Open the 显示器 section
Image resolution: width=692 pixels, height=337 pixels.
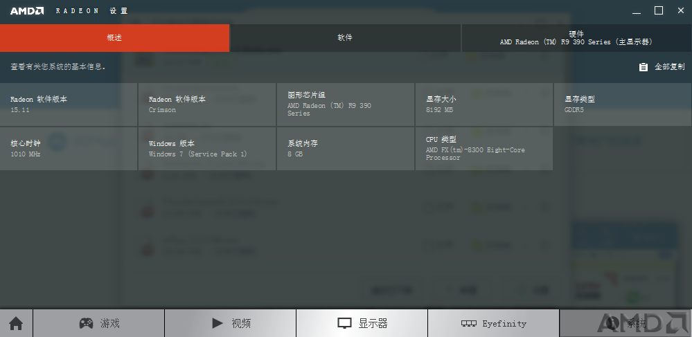click(x=362, y=323)
